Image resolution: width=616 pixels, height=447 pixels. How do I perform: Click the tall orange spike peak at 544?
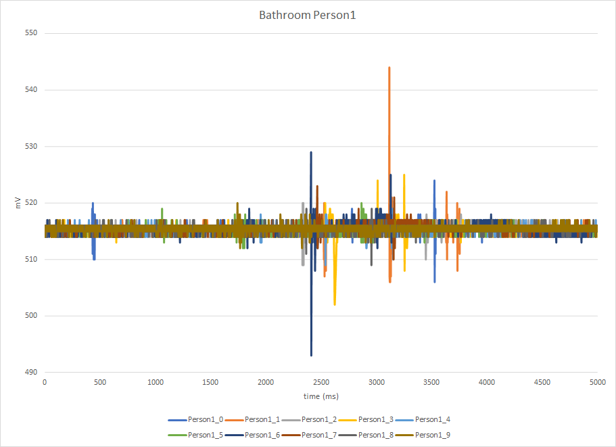(x=389, y=68)
